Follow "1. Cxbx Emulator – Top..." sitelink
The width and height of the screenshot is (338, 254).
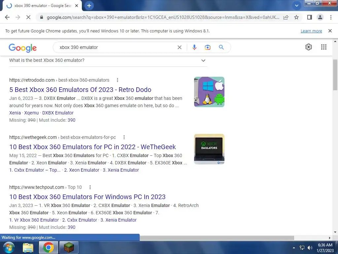coord(35,170)
